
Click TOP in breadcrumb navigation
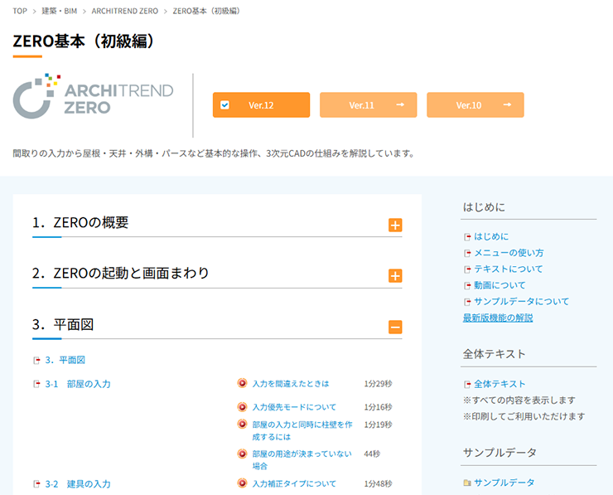[x=20, y=11]
